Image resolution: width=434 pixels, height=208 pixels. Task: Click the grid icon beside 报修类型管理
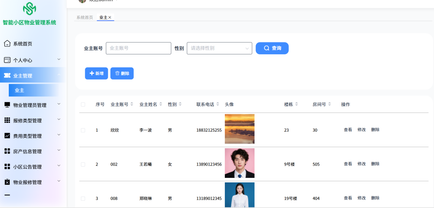7,120
